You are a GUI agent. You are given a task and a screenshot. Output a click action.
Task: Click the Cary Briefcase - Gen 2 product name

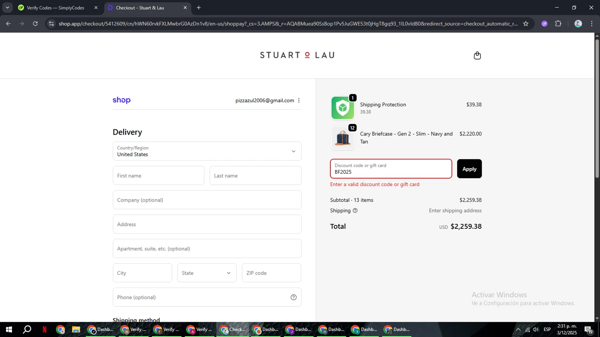[x=406, y=138]
